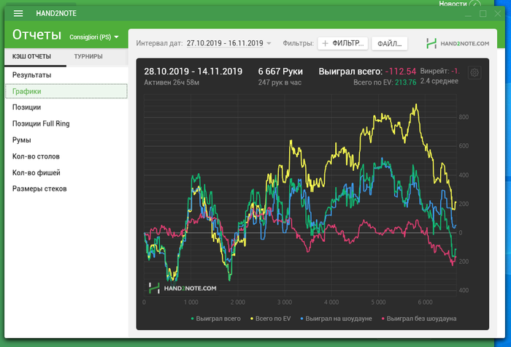Click the 247 рук в час text
The width and height of the screenshot is (511, 347).
click(280, 83)
